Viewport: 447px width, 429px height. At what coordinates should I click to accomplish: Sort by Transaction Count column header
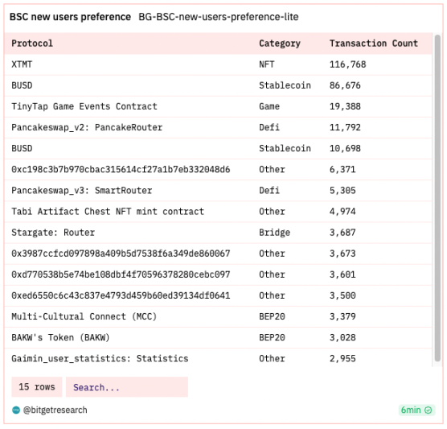(x=374, y=43)
